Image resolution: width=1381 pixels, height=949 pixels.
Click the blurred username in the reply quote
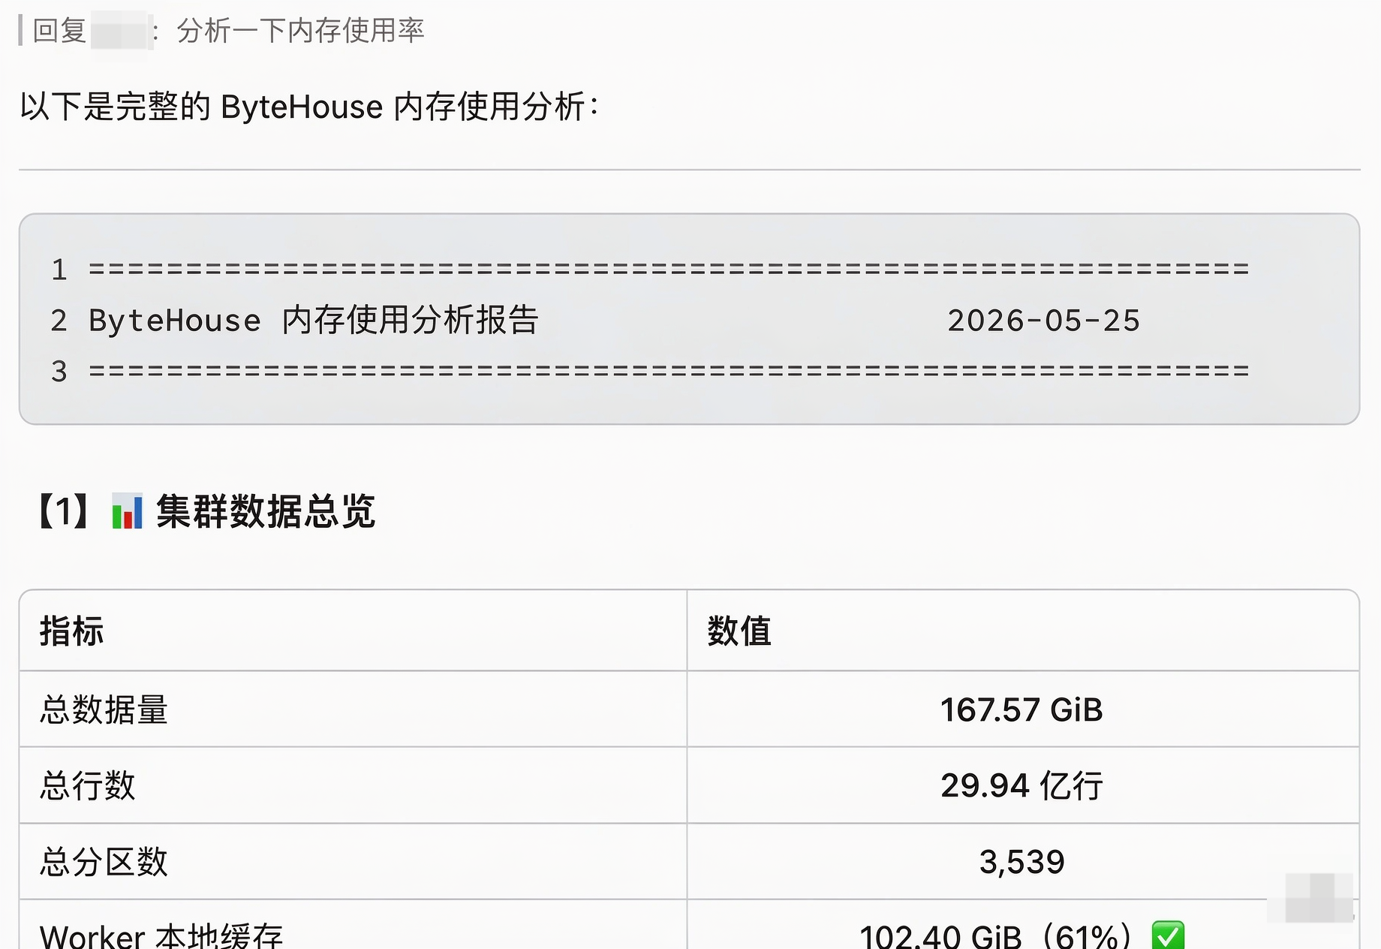point(121,31)
